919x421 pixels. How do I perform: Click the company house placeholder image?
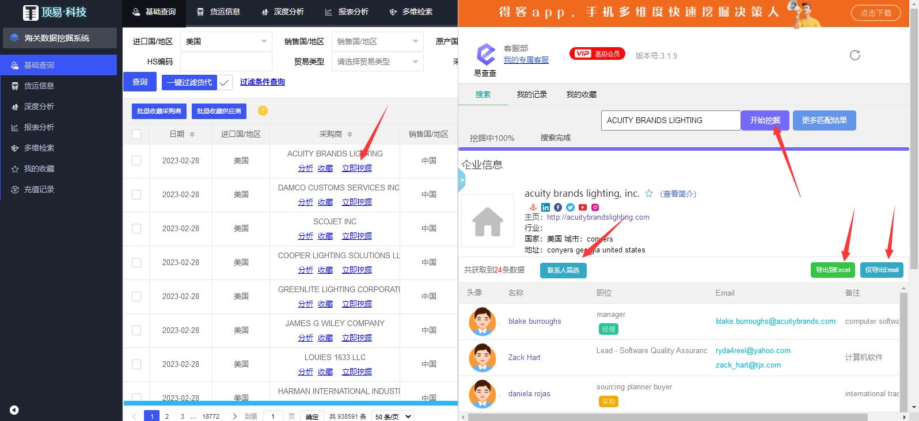pos(488,221)
